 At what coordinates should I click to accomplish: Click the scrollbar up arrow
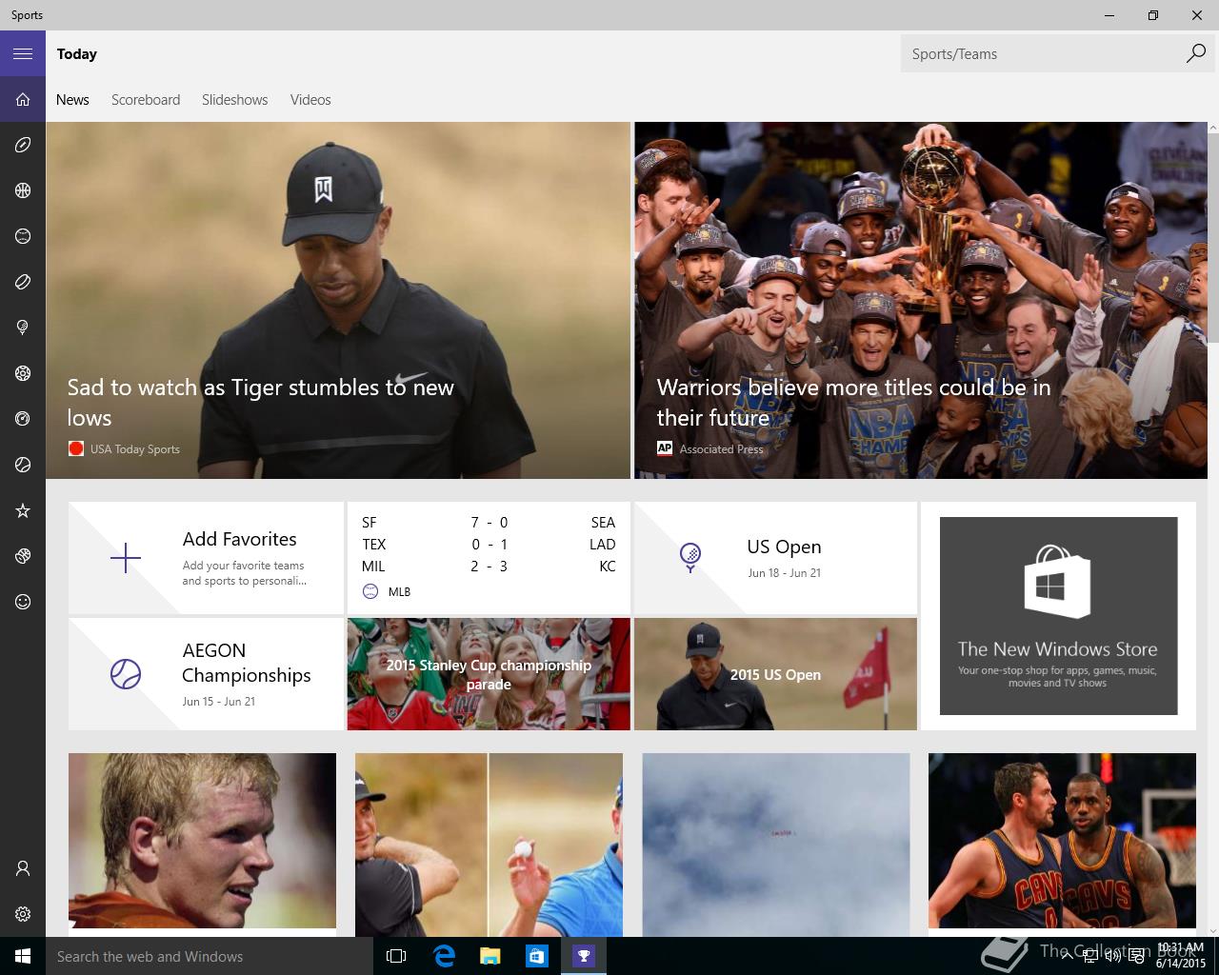(x=1213, y=128)
